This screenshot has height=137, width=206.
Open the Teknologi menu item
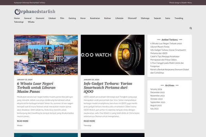point(19,22)
